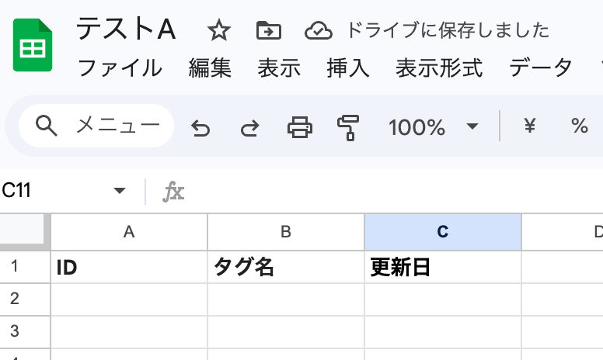Open the ファイル menu
Viewport: 603px width, 360px height.
(x=120, y=68)
